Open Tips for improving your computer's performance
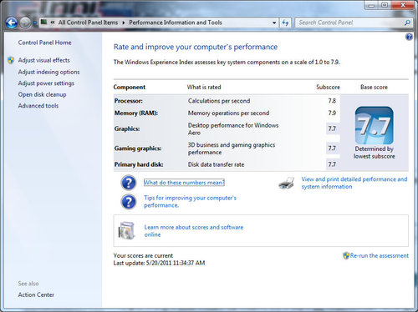 (x=190, y=202)
